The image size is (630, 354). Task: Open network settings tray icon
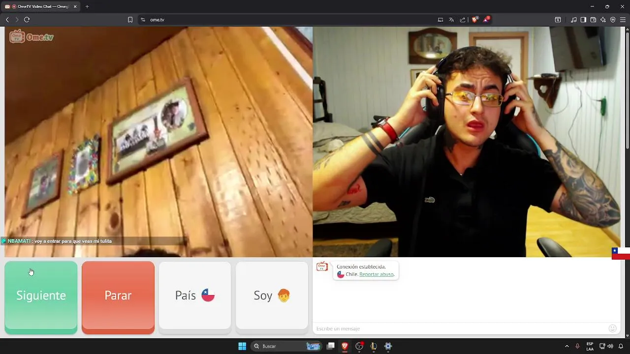tap(602, 346)
